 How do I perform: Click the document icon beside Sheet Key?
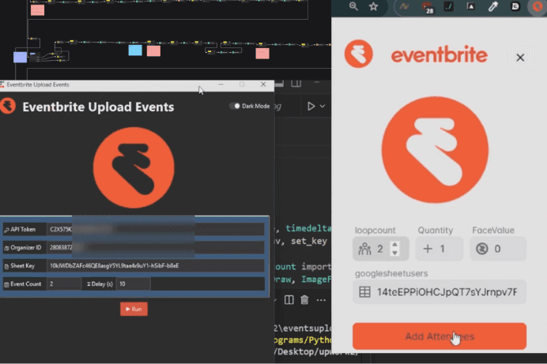[6, 266]
